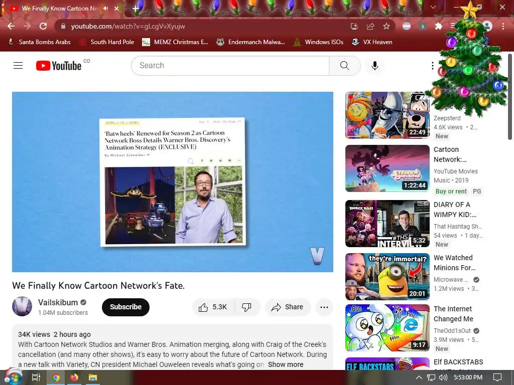Open the notification center icon

coord(497,377)
